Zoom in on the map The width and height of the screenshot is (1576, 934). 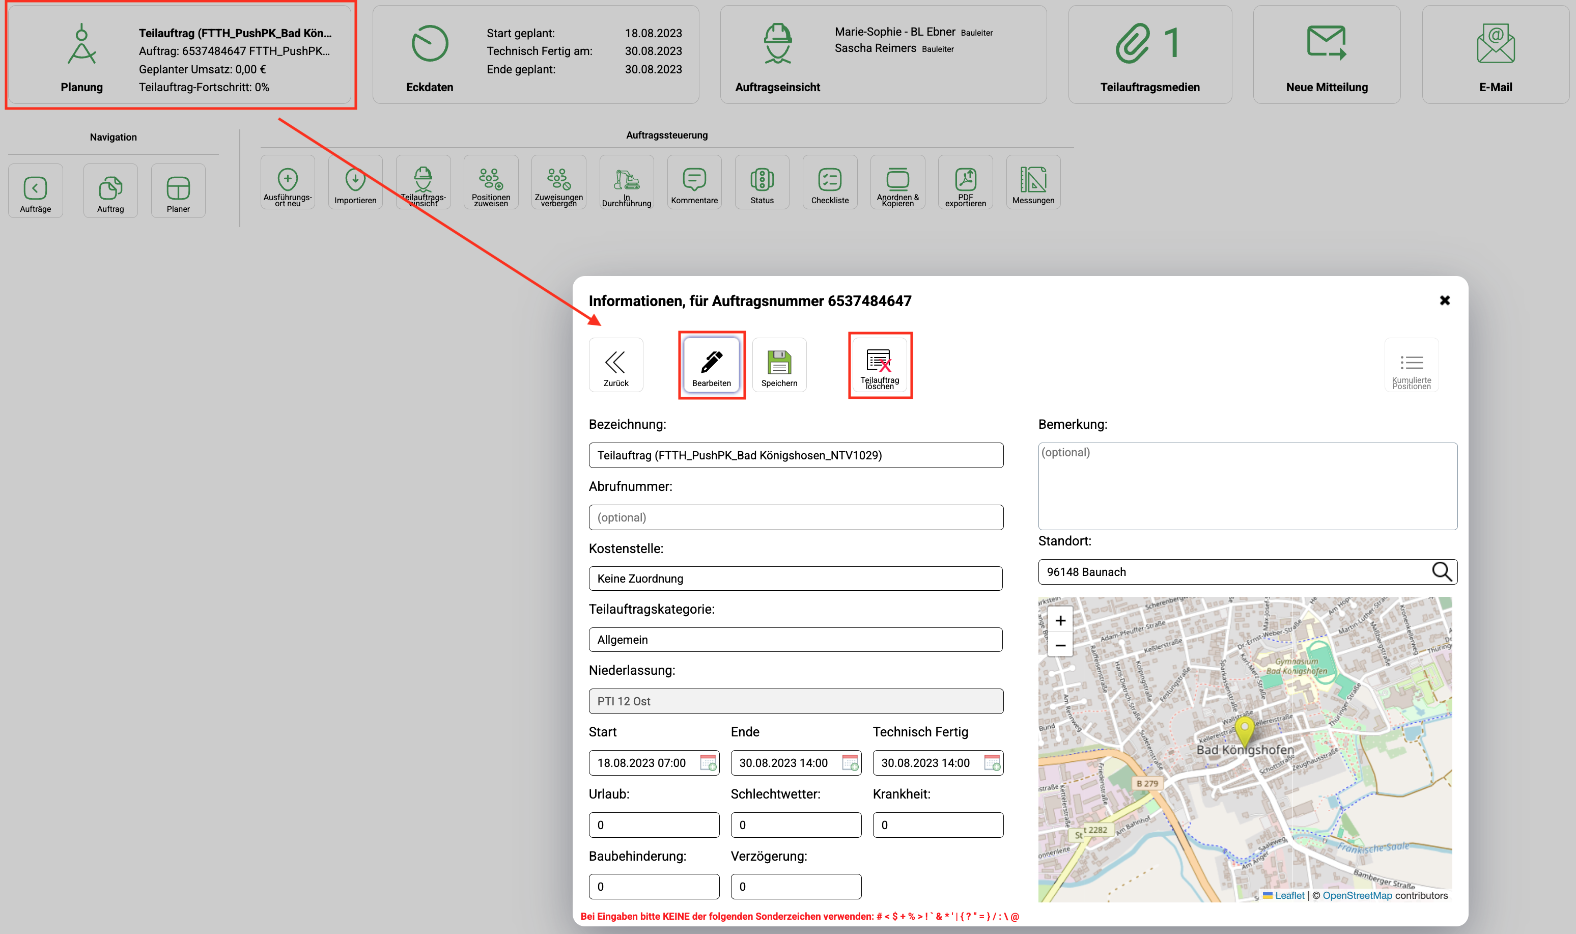(1060, 621)
